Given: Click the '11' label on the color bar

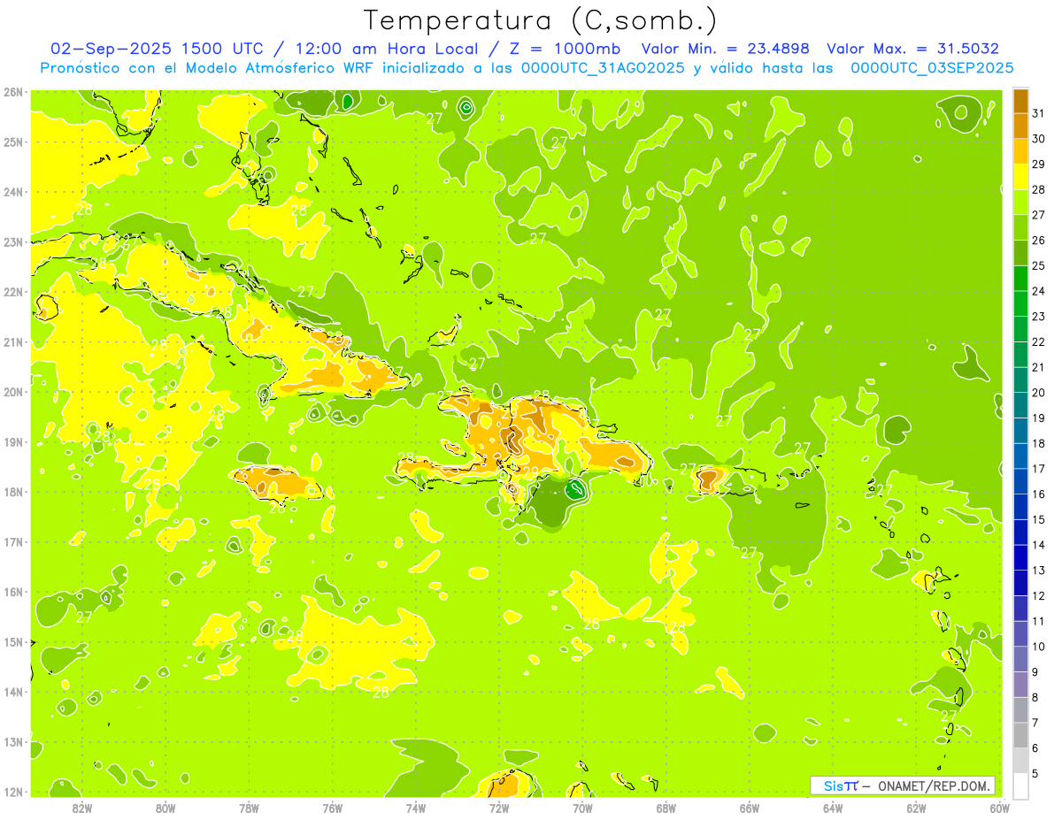Looking at the screenshot, I should pyautogui.click(x=1038, y=621).
